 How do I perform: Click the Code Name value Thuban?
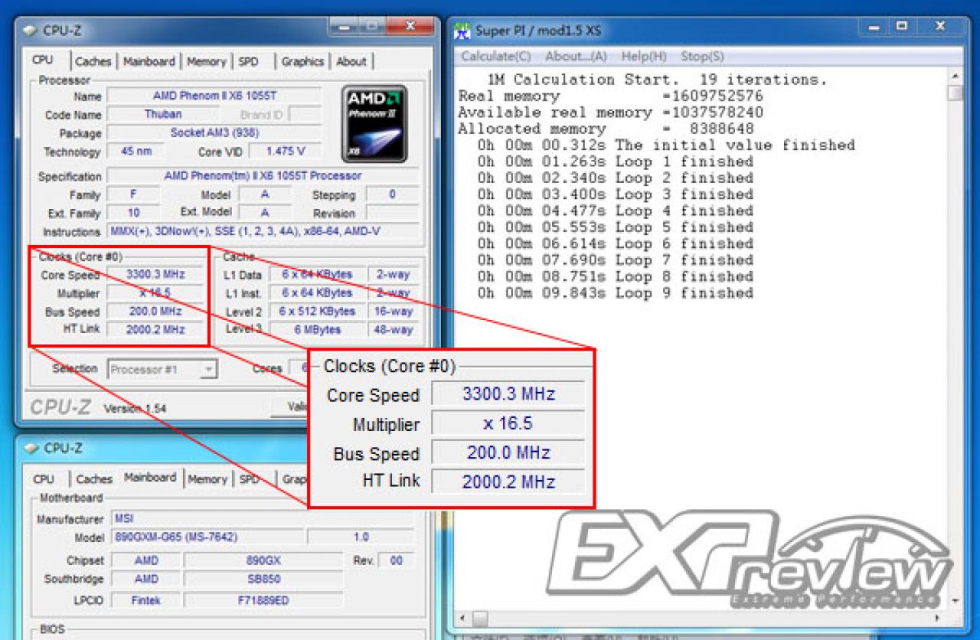point(163,114)
